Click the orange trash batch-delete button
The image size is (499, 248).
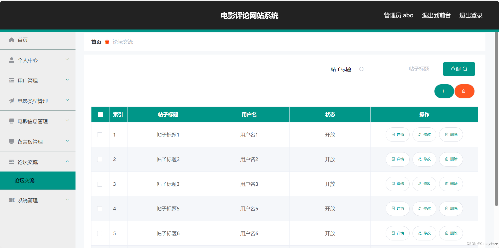coord(464,91)
